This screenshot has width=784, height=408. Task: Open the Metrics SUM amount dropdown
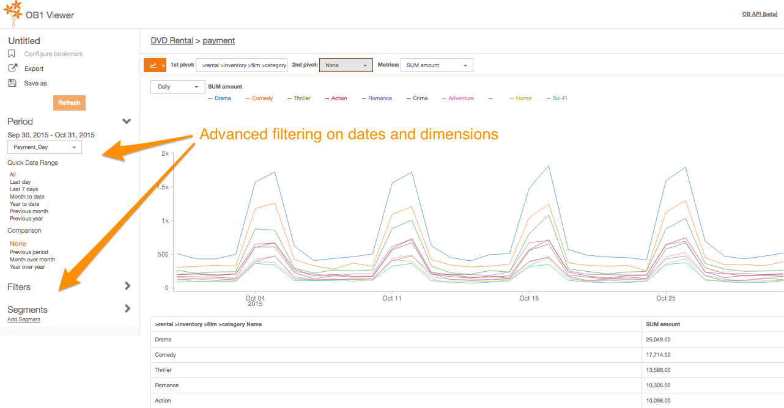436,65
